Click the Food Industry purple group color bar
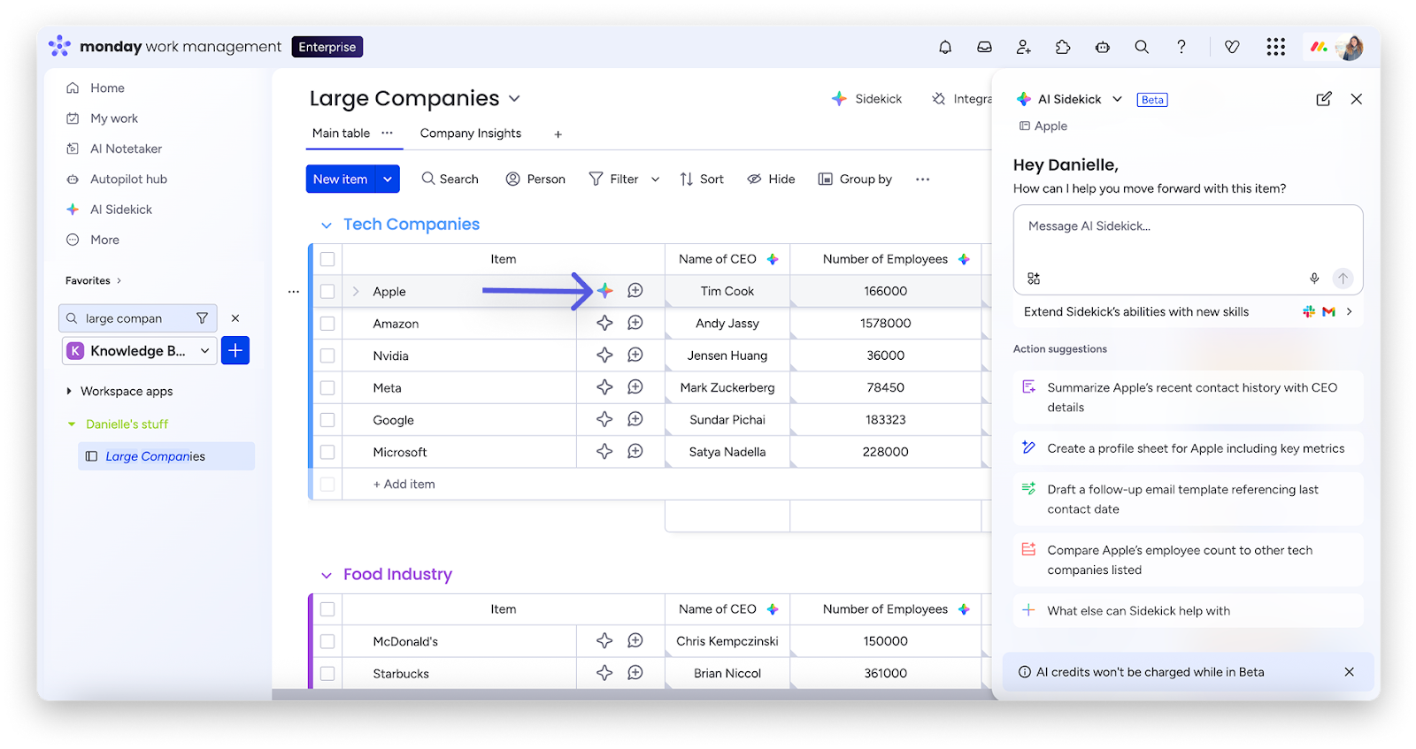The image size is (1416, 749). point(311,641)
